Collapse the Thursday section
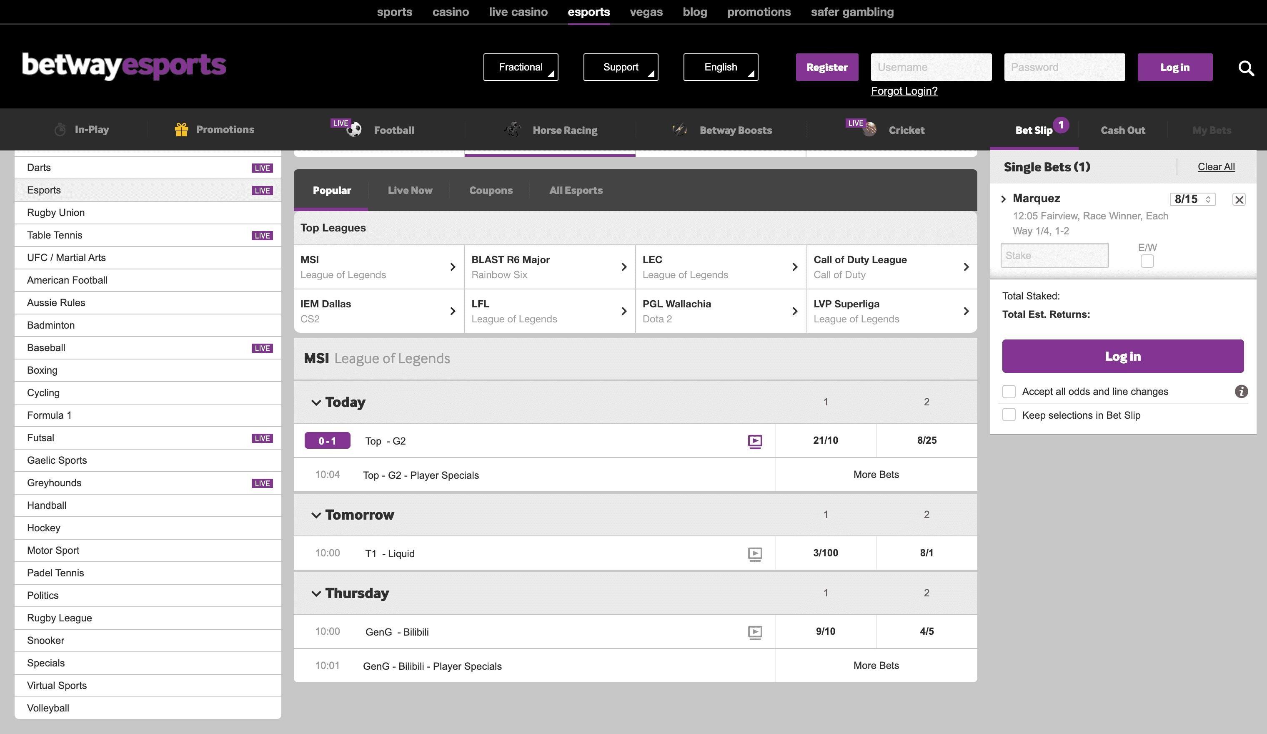The image size is (1267, 734). [x=316, y=593]
